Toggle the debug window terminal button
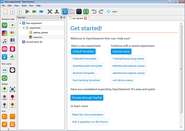 79,11
